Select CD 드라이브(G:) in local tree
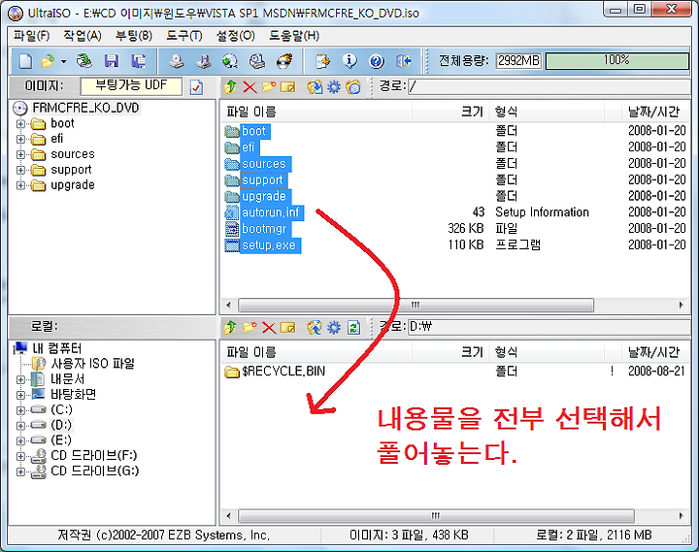The width and height of the screenshot is (699, 552). [x=94, y=471]
